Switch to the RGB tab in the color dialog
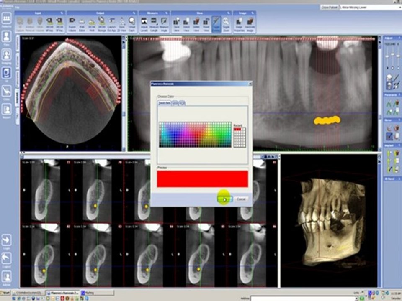This screenshot has height=301, width=402. click(x=182, y=103)
